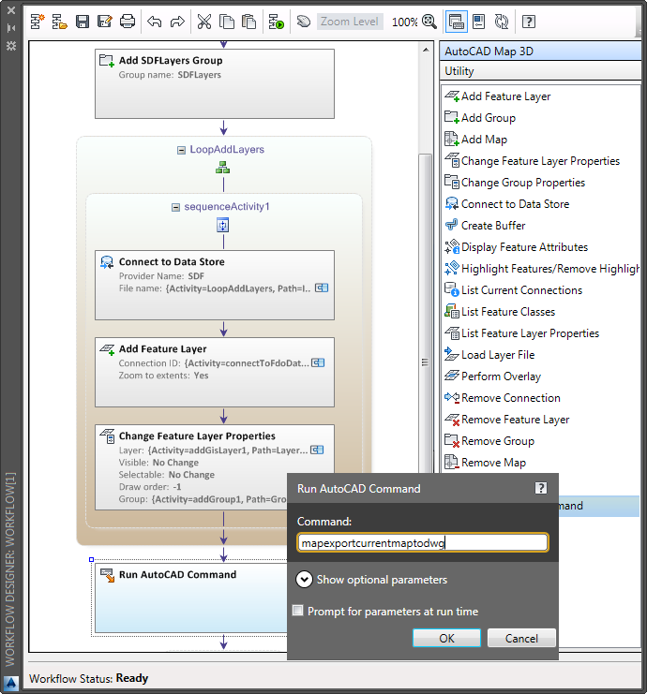Image resolution: width=647 pixels, height=694 pixels.
Task: Collapse the sequenceActivity1 container
Action: coord(175,207)
